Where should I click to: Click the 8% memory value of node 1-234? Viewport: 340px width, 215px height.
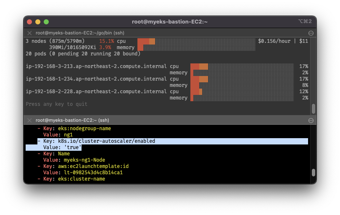tap(305, 85)
